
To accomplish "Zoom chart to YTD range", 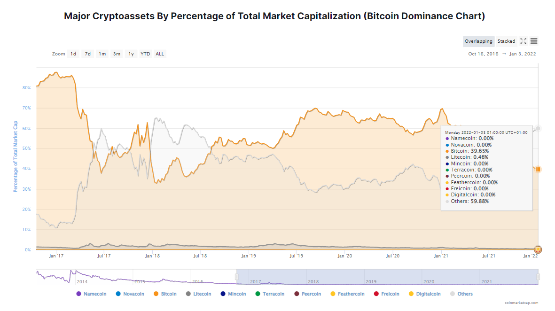I will coord(145,54).
